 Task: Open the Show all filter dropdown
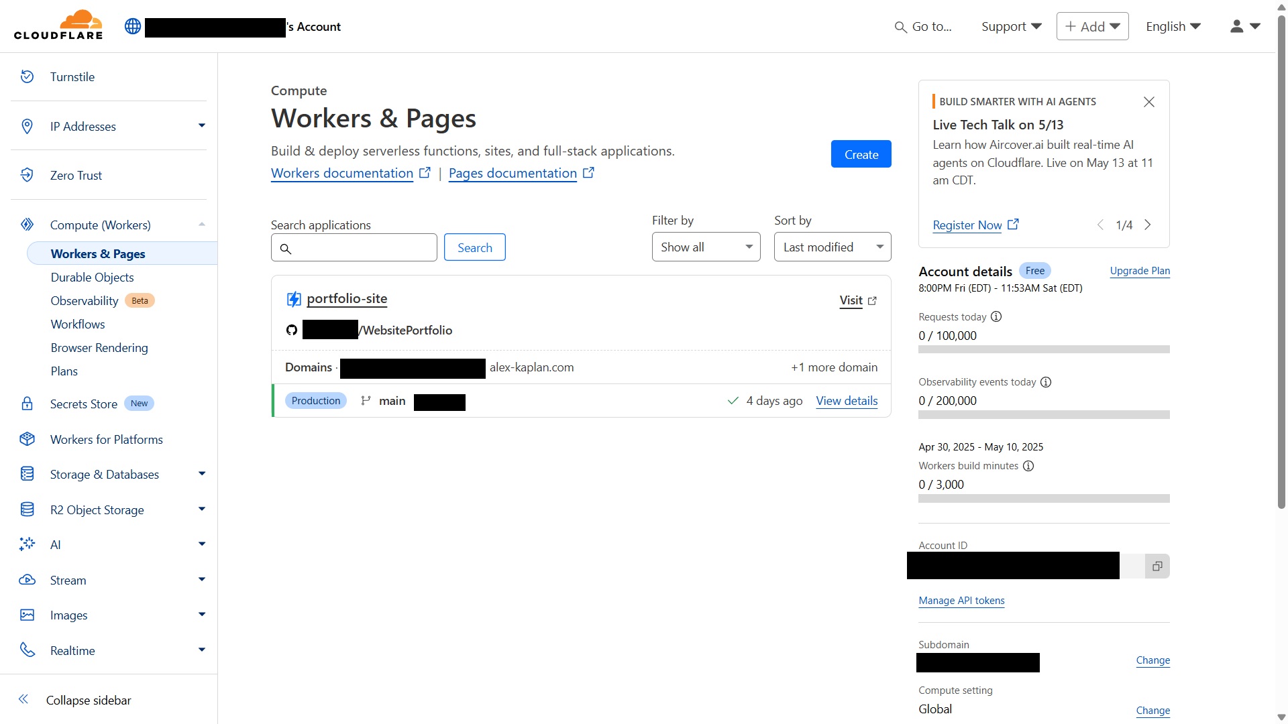(x=705, y=247)
